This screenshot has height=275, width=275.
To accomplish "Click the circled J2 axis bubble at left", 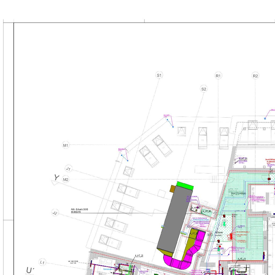I will 55,213.
